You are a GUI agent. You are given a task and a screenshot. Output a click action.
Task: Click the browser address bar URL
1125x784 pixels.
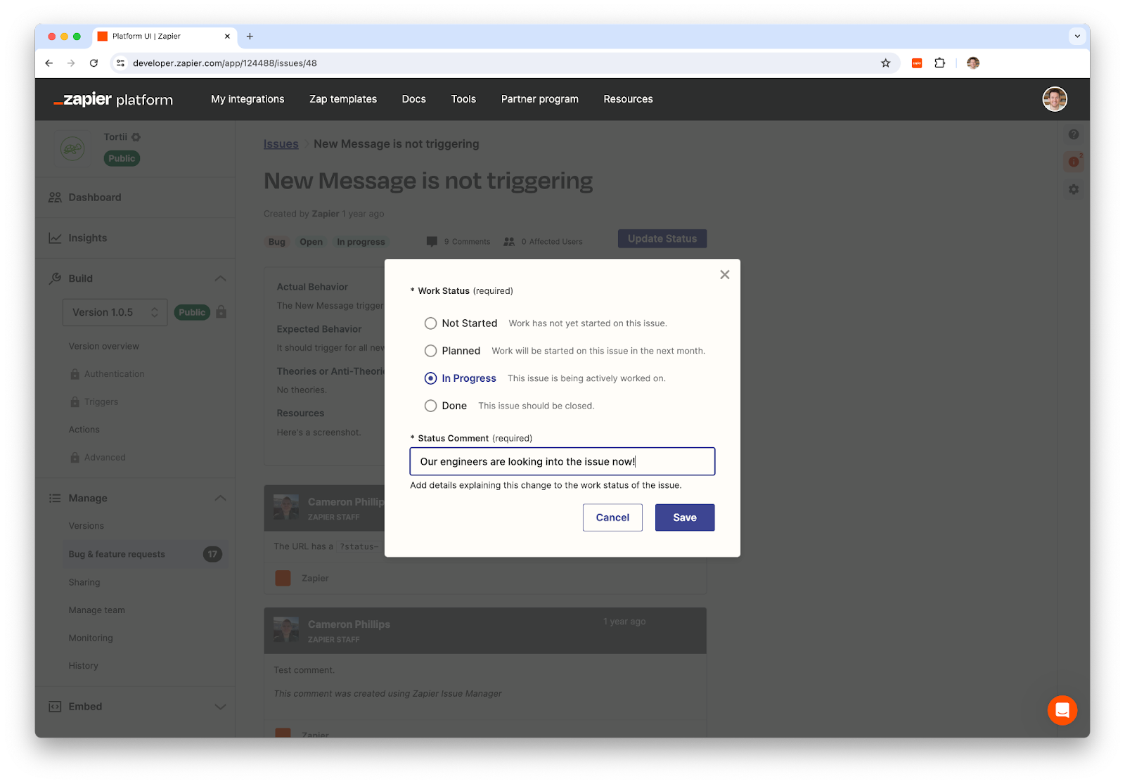[x=225, y=63]
